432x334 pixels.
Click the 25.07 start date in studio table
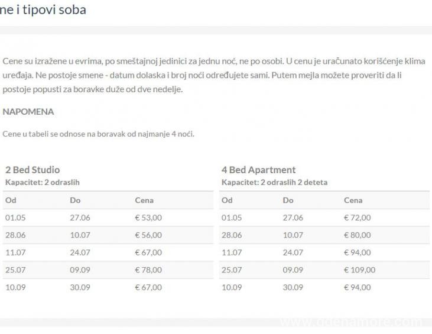[x=15, y=270]
